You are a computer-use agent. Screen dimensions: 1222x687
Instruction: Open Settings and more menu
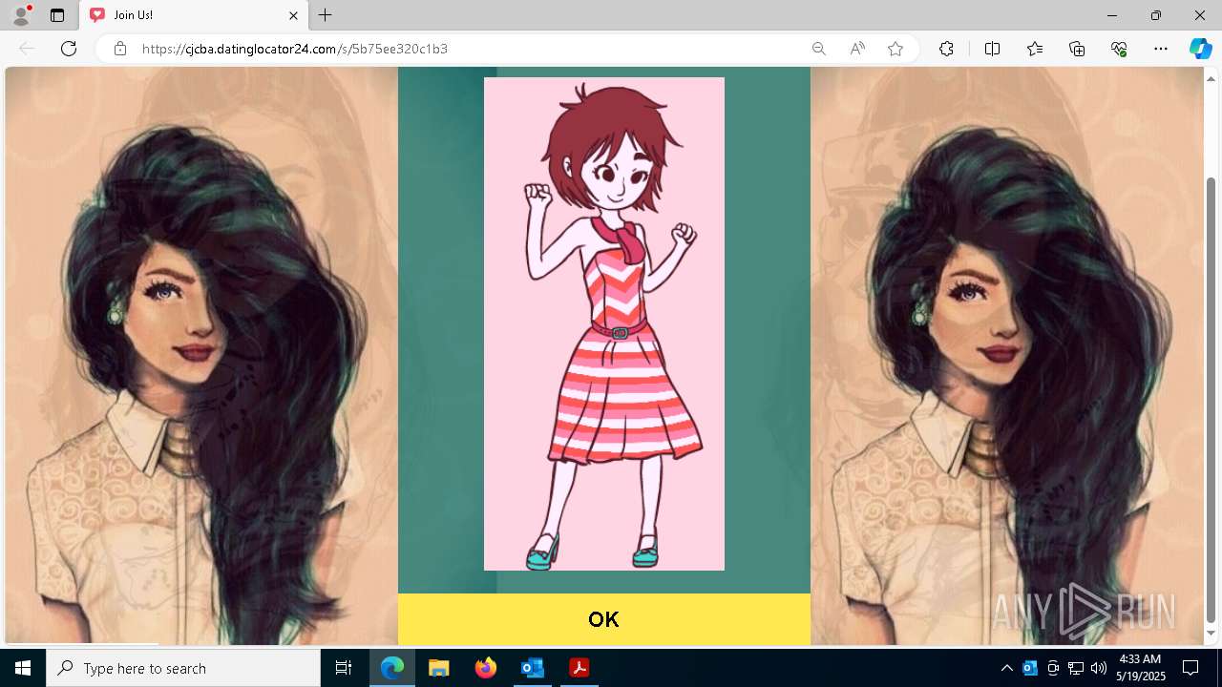tap(1161, 49)
